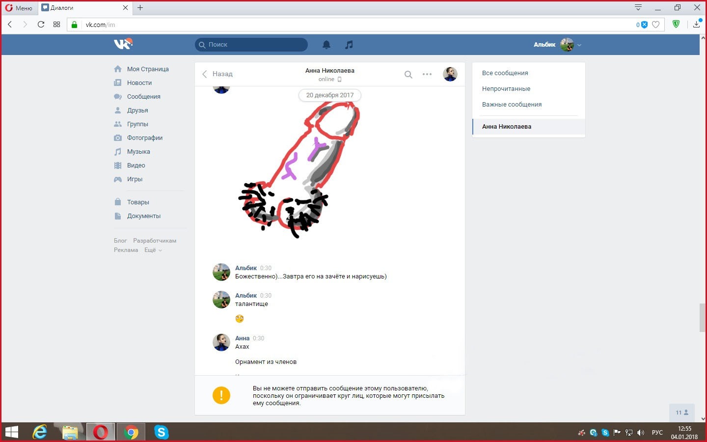Image resolution: width=707 pixels, height=442 pixels.
Task: Open the notifications bell
Action: [x=326, y=45]
